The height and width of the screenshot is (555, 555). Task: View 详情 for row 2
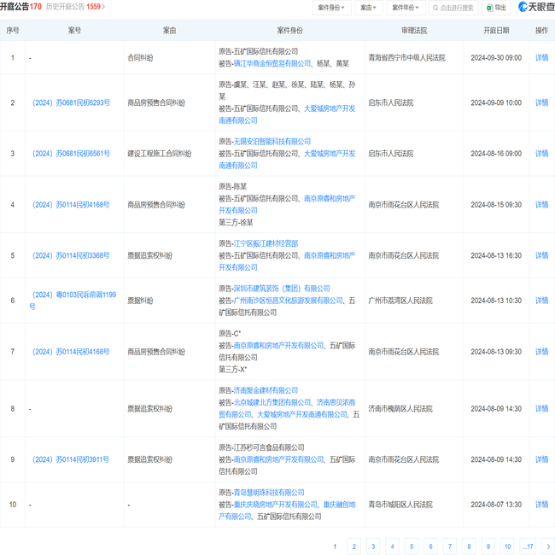point(541,102)
